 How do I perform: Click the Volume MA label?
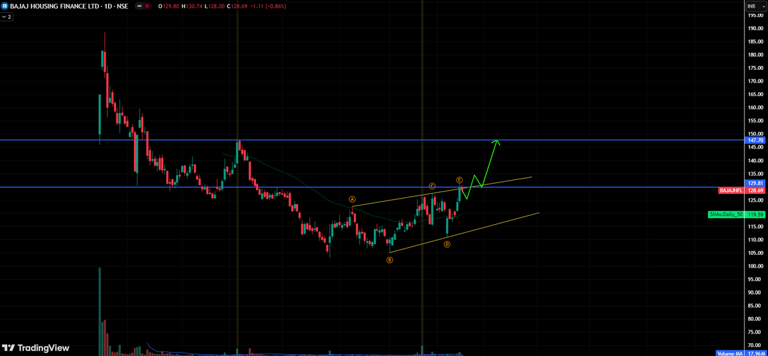730,353
